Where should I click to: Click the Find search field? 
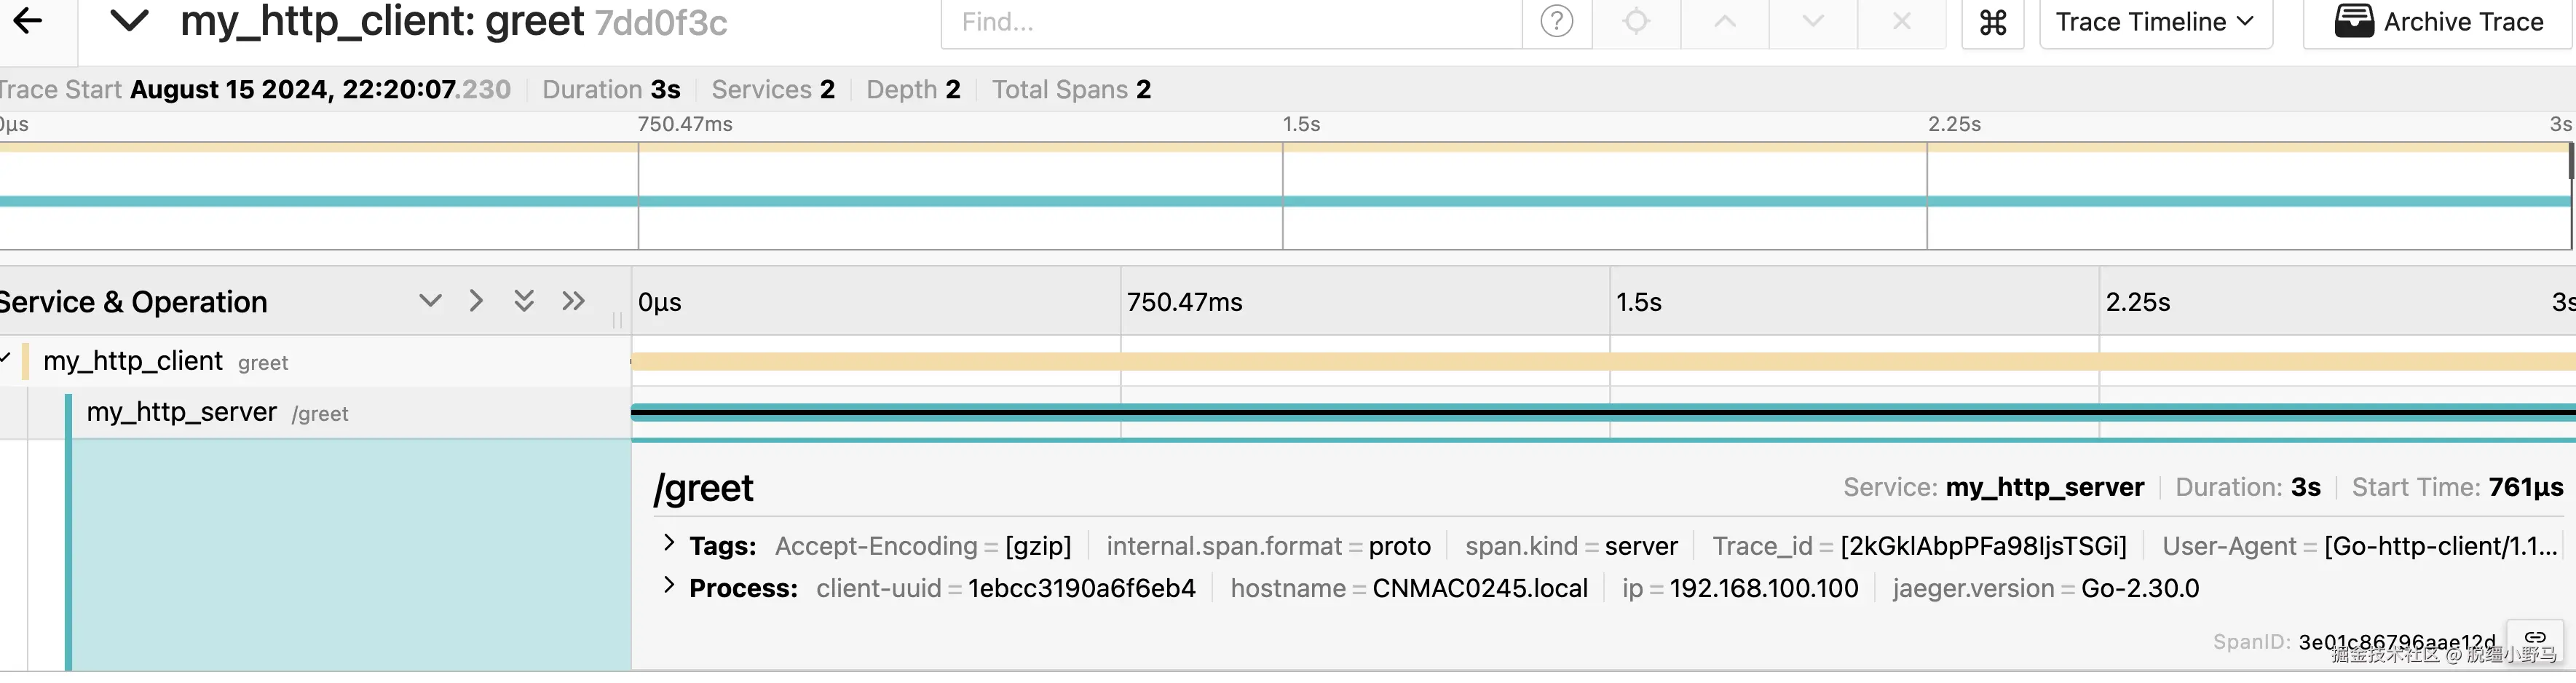[x=1230, y=22]
